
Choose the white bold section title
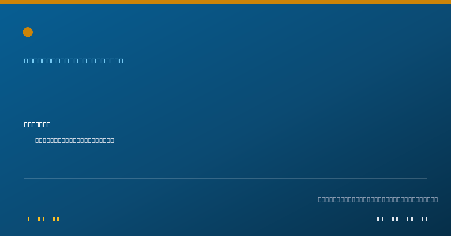point(37,124)
